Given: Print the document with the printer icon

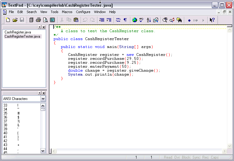Looking at the screenshot, I should pos(38,20).
